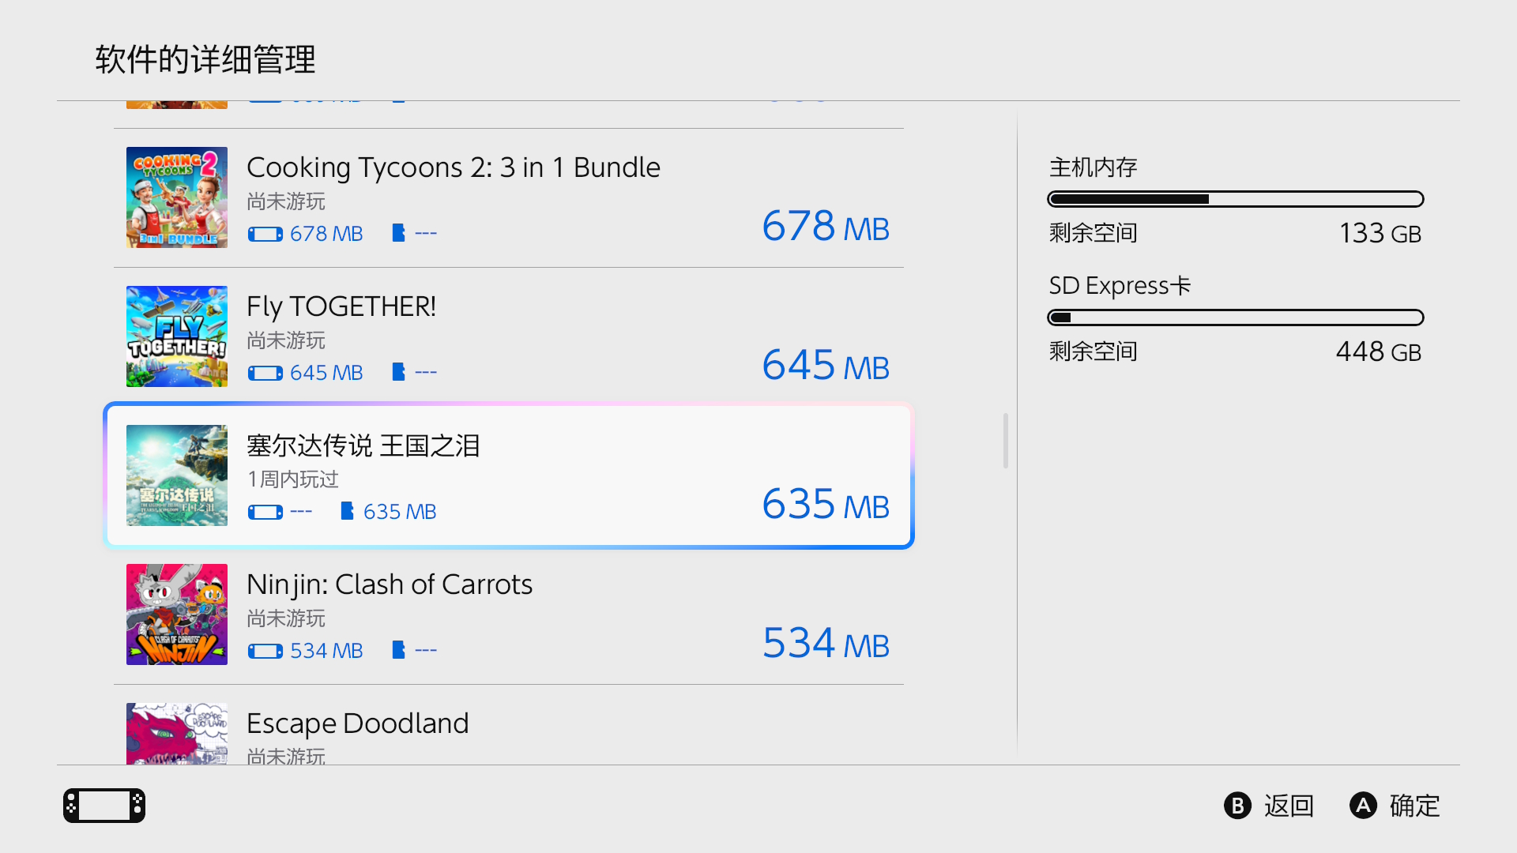This screenshot has height=853, width=1517.
Task: Click the console icon in bottom-left corner
Action: pos(104,806)
